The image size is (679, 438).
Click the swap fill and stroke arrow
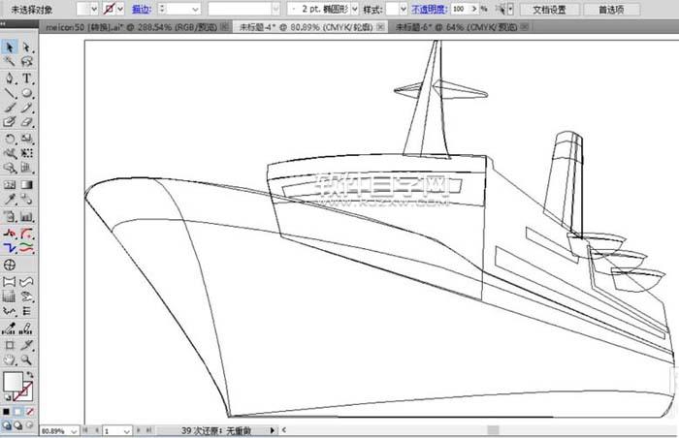coord(30,375)
